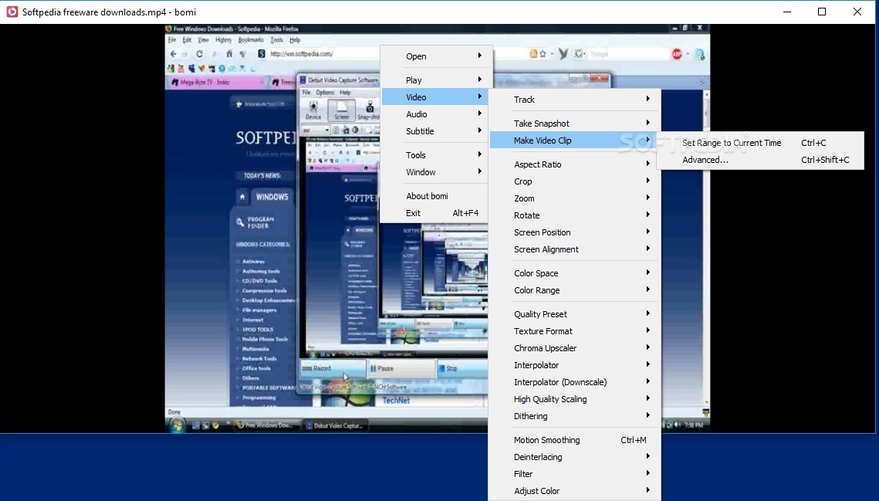Open the Deinterlacing submenu
This screenshot has height=501, width=879.
(575, 457)
